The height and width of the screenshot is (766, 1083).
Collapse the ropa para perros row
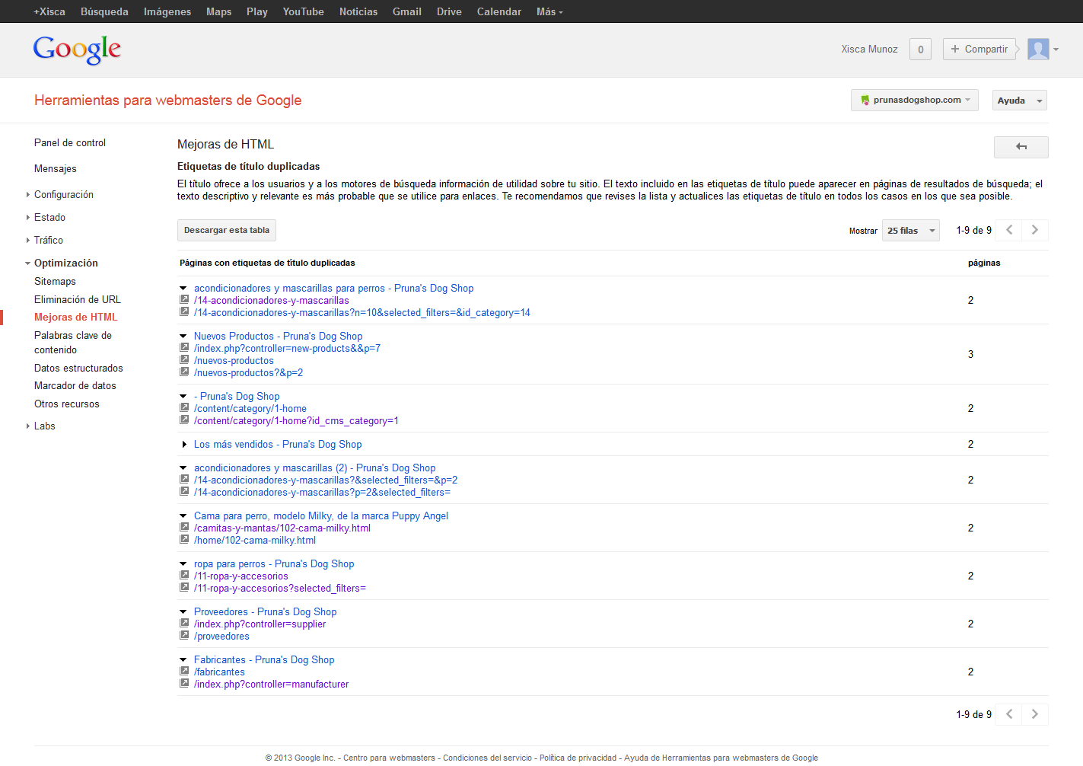pyautogui.click(x=183, y=563)
